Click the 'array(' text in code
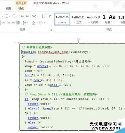Screen dimensions: 125x133 (x=43, y=66)
